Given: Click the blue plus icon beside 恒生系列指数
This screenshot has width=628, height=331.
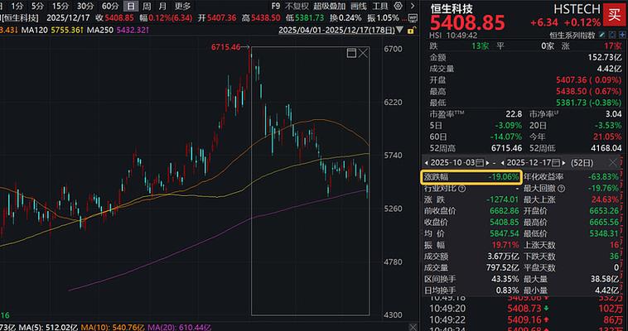Looking at the screenshot, I should [x=623, y=36].
